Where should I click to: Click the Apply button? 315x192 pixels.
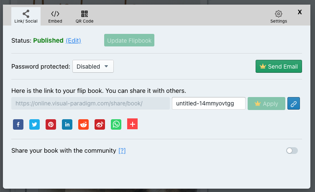tap(266, 103)
